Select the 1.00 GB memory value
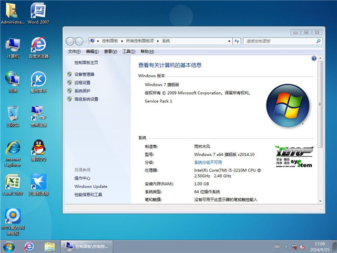The image size is (337, 253). [201, 184]
